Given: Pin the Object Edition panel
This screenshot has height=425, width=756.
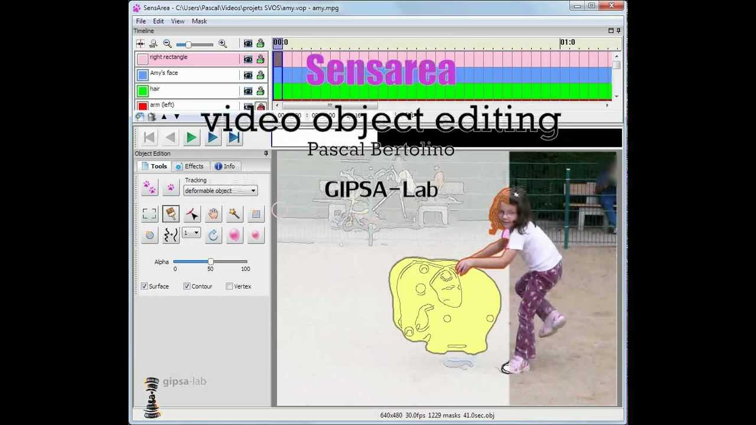Looking at the screenshot, I should (266, 153).
